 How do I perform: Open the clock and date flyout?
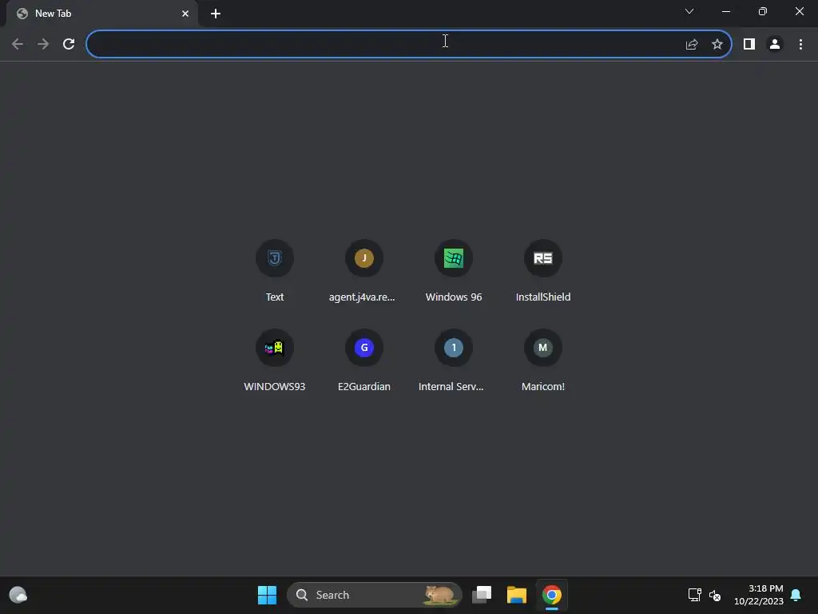pos(759,595)
